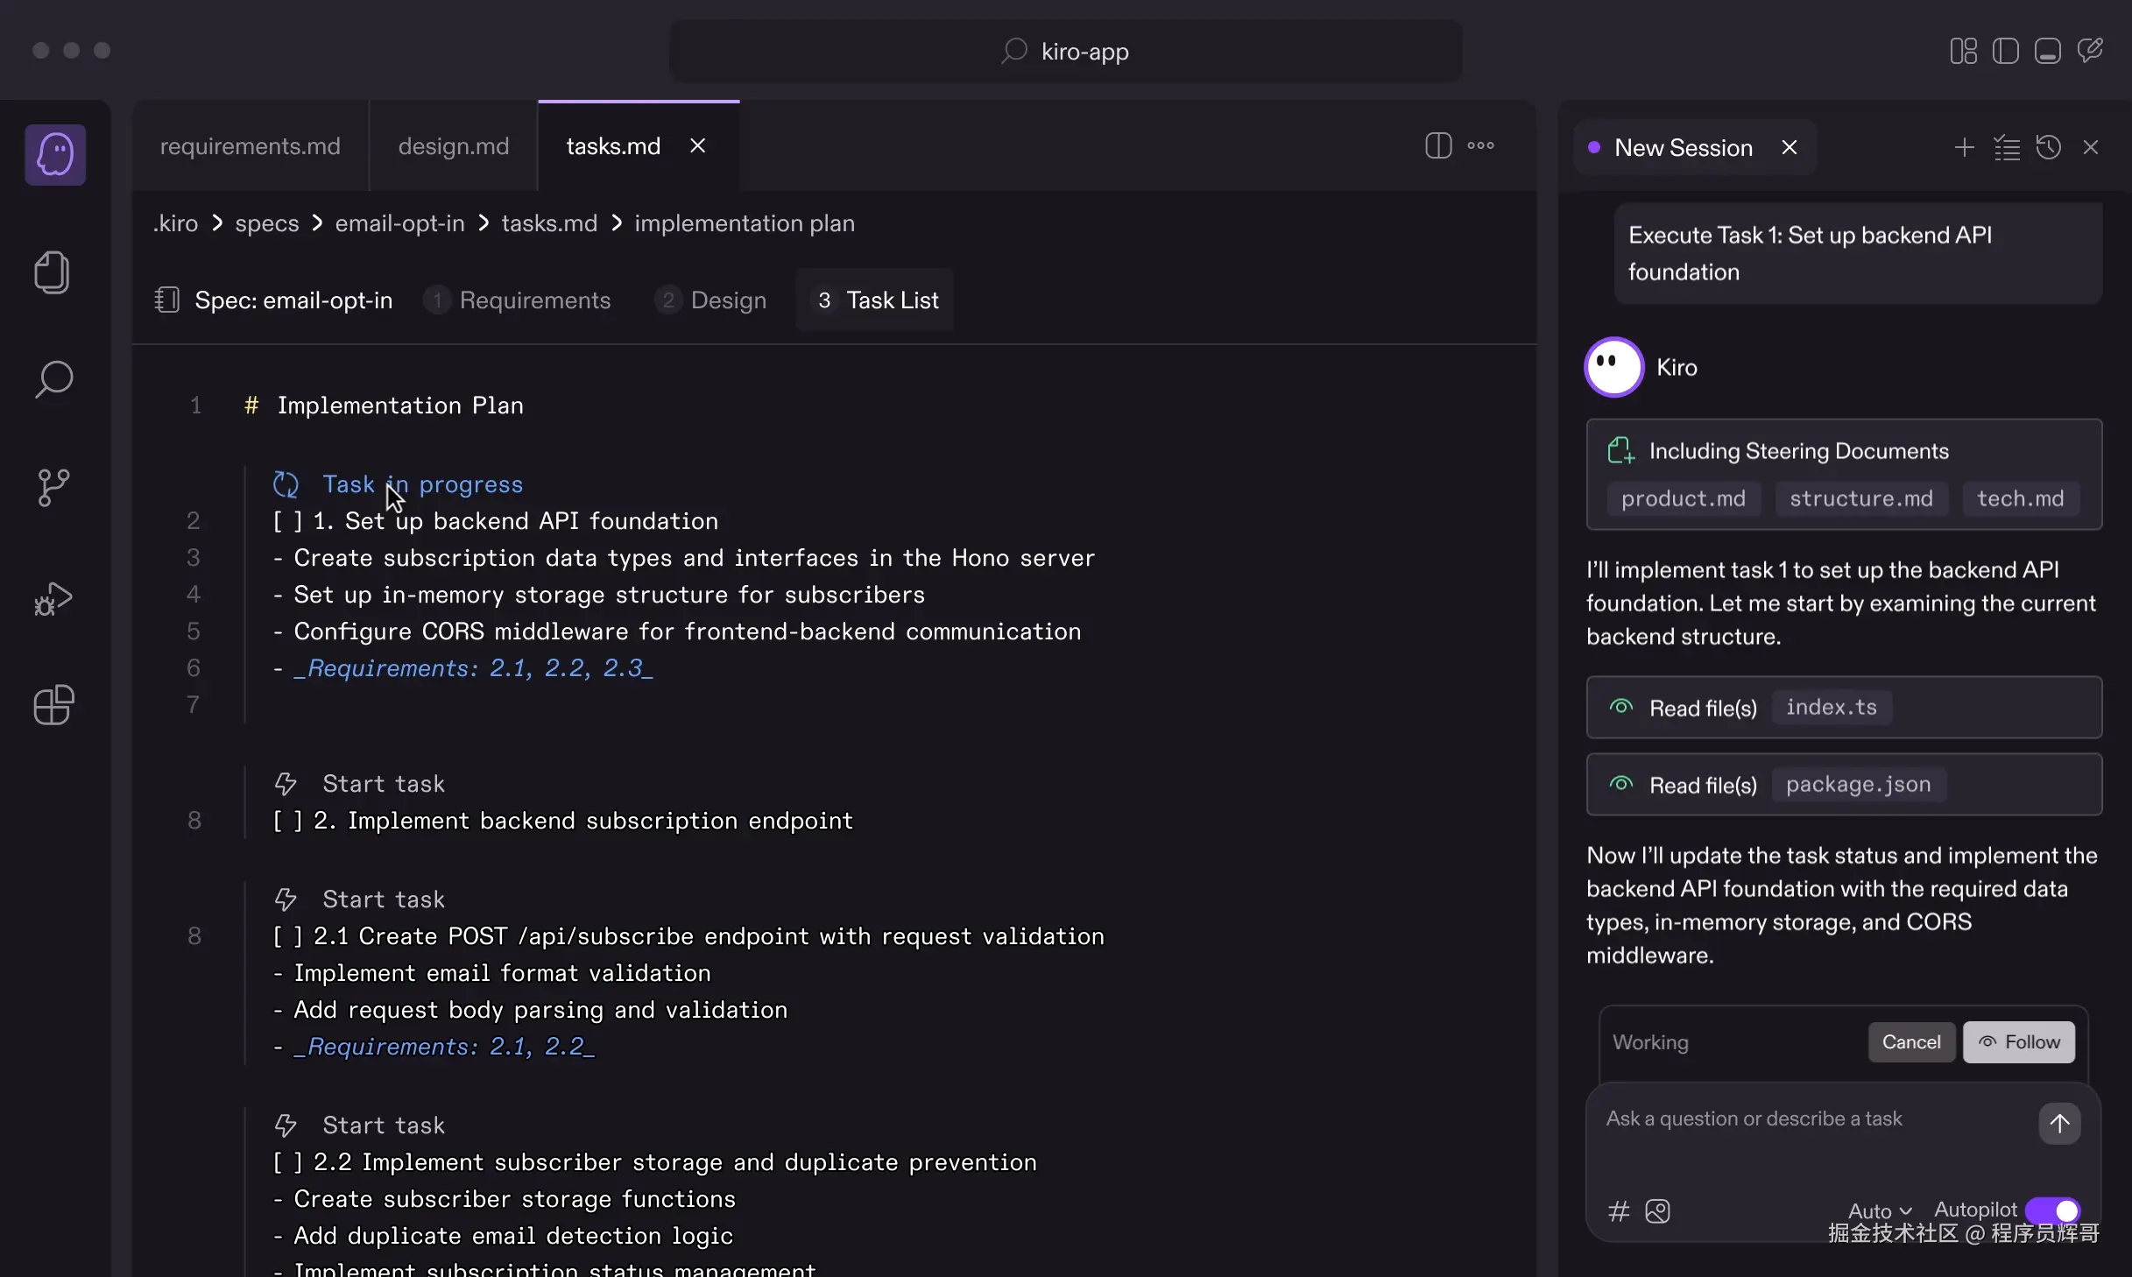The image size is (2132, 1277).
Task: Switch to the design.md tab
Action: point(453,146)
